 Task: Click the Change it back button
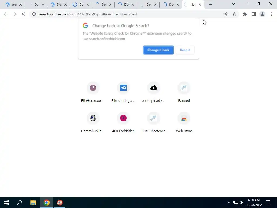coord(158,50)
